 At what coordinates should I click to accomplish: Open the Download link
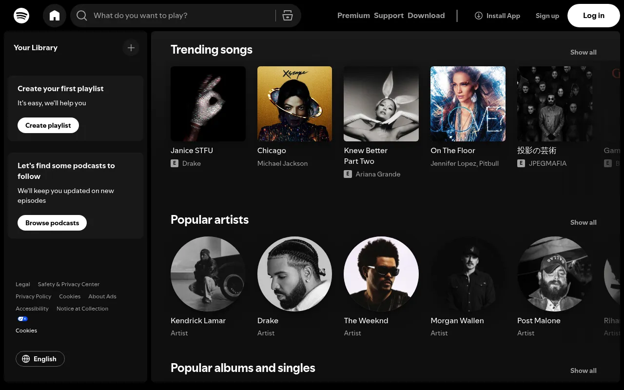[x=426, y=16]
